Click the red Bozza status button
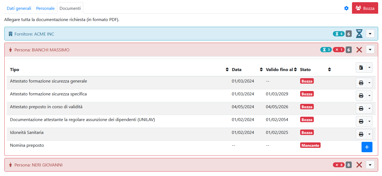This screenshot has height=176, width=382. [x=365, y=8]
